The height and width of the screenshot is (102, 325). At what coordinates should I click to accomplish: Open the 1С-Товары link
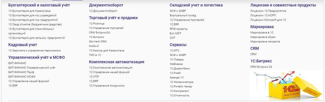tap(177, 60)
